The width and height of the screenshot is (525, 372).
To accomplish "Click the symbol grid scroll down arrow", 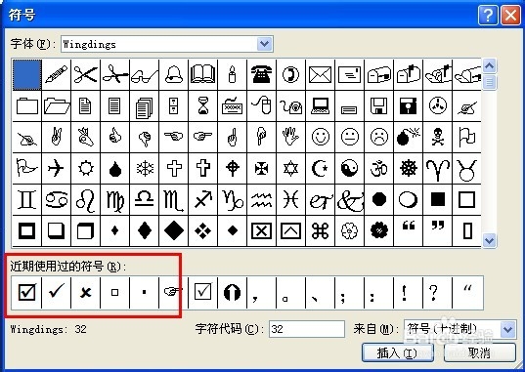I will [490, 240].
